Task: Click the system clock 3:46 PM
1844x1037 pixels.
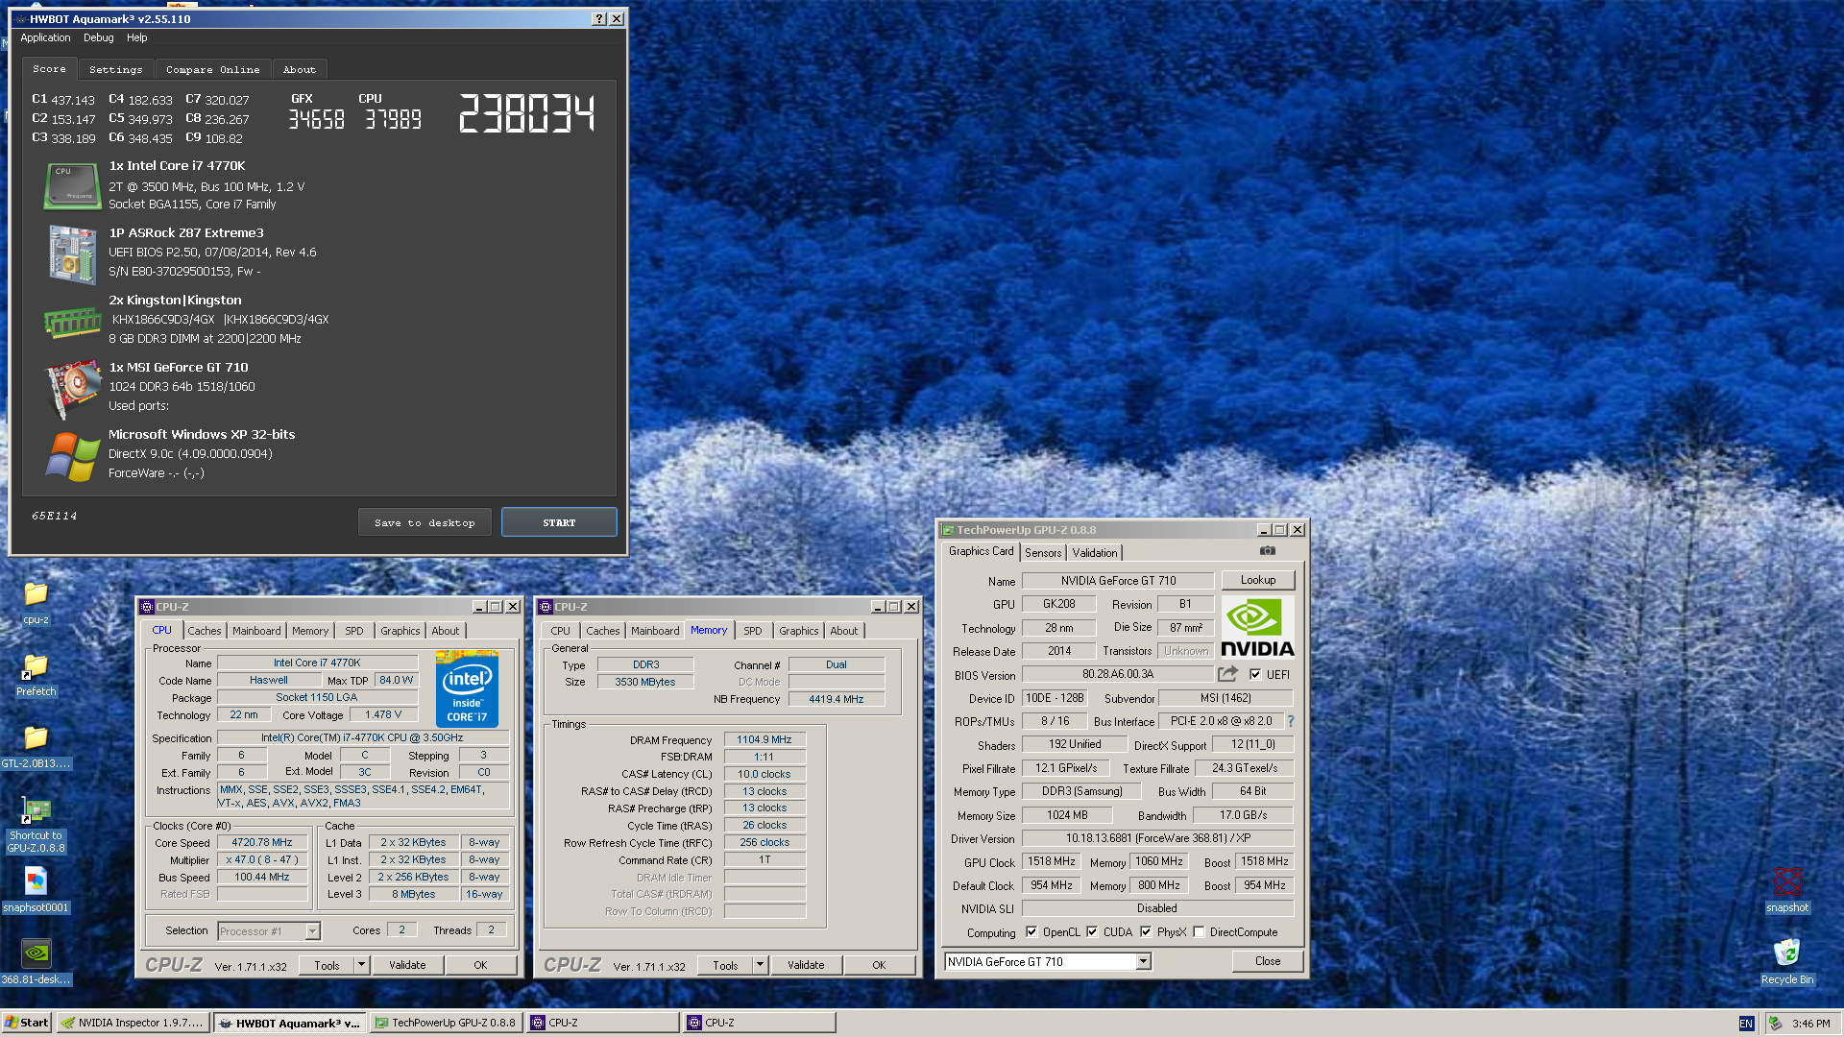Action: point(1811,1024)
